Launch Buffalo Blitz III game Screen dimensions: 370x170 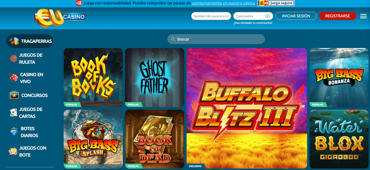[x=247, y=108]
